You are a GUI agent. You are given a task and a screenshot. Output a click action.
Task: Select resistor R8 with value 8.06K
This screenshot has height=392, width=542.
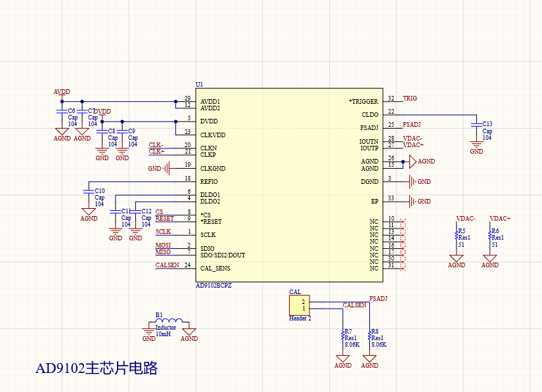tap(370, 337)
